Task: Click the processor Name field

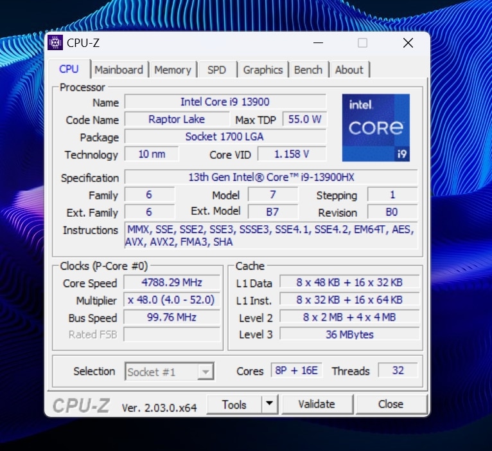Action: click(225, 102)
